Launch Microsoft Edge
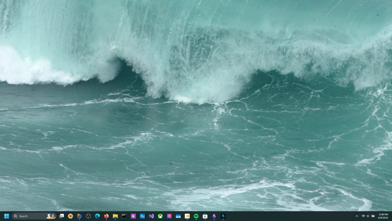 click(97, 216)
